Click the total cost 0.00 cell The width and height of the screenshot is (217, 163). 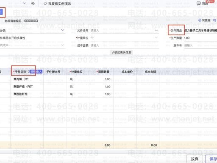pyautogui.click(x=154, y=145)
